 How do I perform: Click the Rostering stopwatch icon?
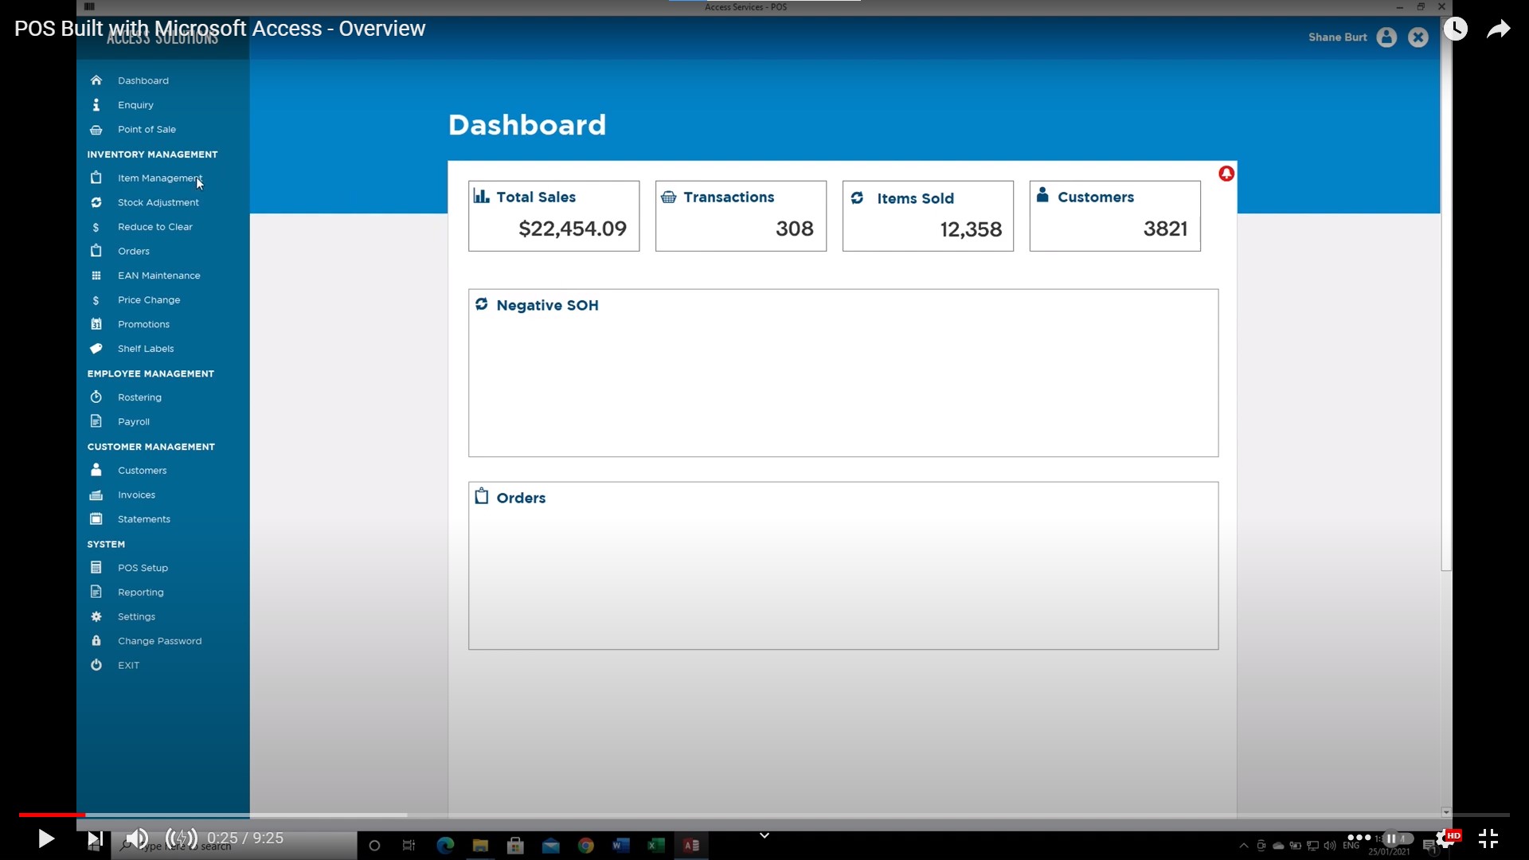click(96, 397)
